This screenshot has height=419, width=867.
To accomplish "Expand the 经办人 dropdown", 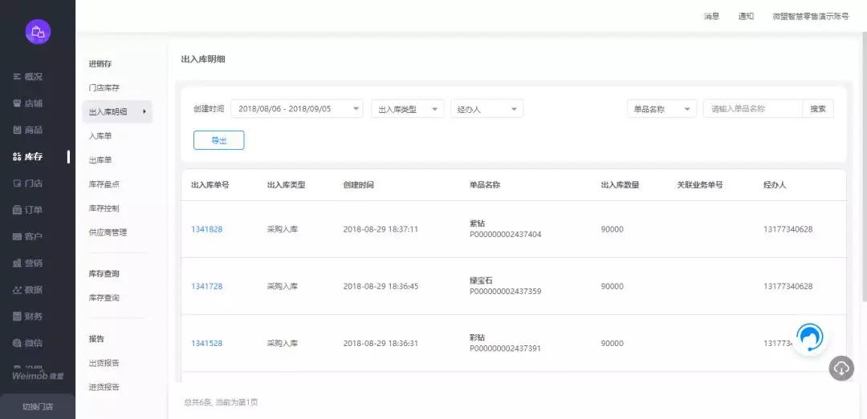I will 487,109.
